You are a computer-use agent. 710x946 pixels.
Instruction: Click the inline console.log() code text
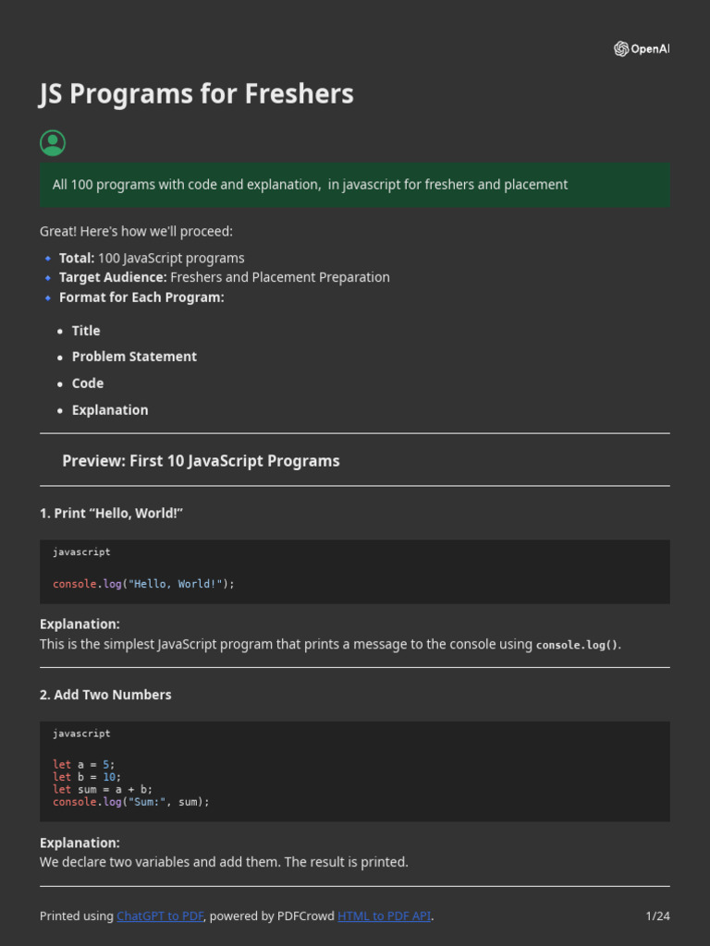point(577,645)
